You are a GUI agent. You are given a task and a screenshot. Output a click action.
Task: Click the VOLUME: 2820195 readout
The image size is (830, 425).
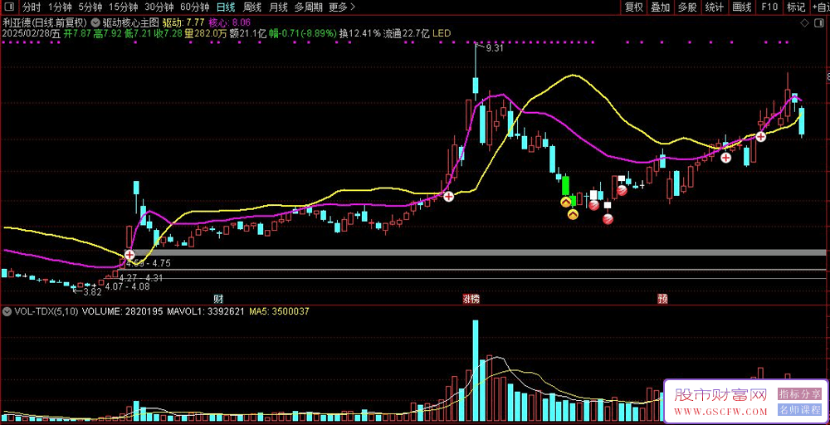[x=123, y=312]
